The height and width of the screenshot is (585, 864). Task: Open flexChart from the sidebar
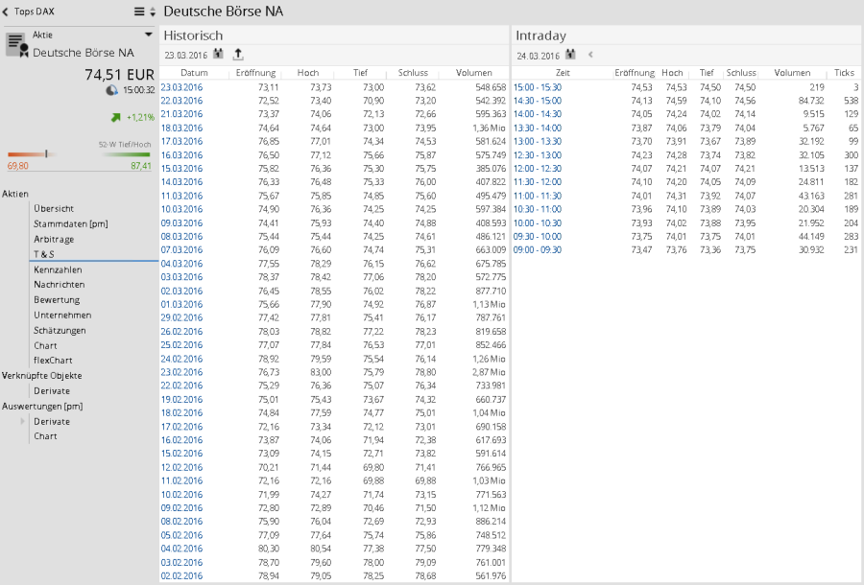[x=53, y=361]
